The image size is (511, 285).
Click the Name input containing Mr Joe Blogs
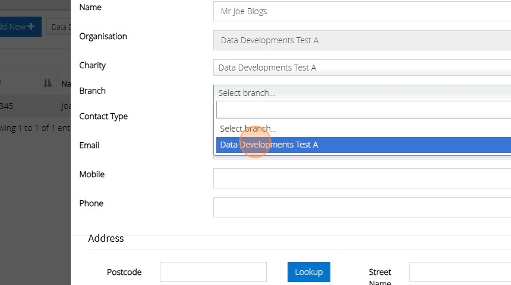(x=361, y=11)
